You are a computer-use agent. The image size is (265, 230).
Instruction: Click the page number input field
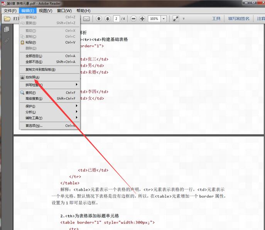tap(116, 18)
